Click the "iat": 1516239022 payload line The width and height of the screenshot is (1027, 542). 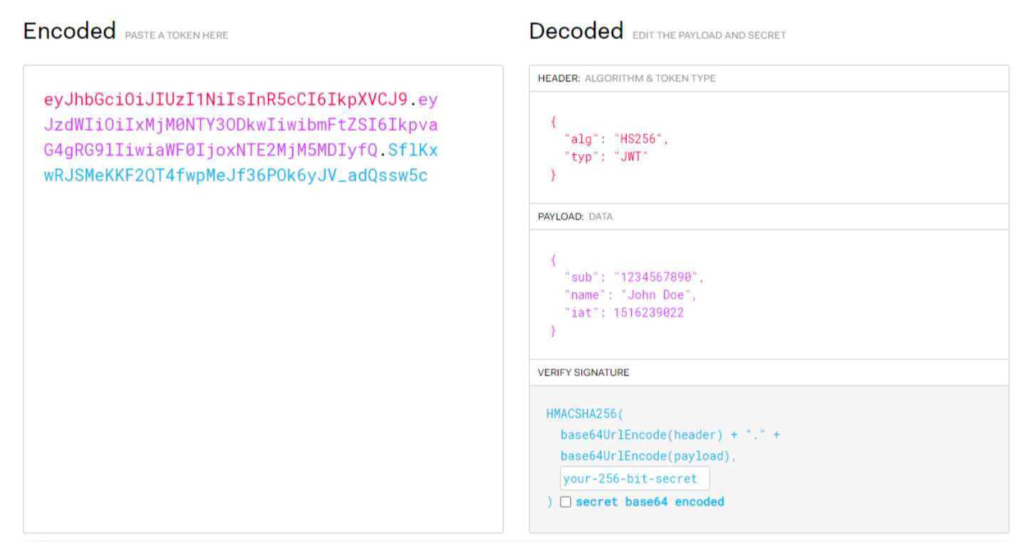[x=623, y=313]
